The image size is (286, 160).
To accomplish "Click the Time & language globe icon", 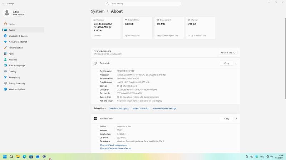I will (5, 66).
